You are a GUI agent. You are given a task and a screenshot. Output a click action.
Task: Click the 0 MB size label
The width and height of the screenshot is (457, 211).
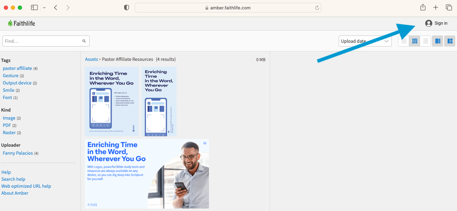point(261,60)
